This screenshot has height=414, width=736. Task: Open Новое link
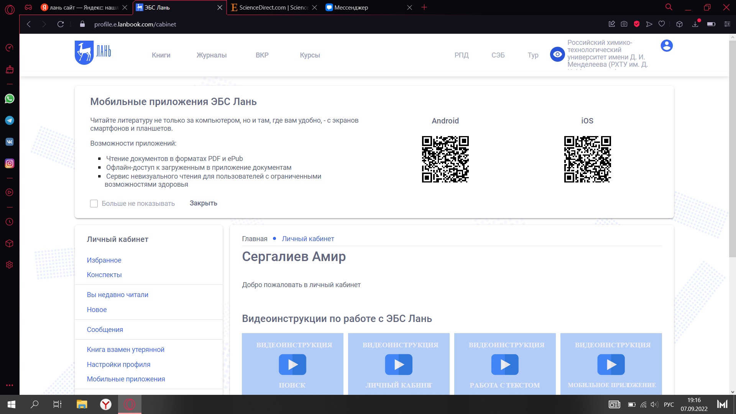tap(97, 310)
